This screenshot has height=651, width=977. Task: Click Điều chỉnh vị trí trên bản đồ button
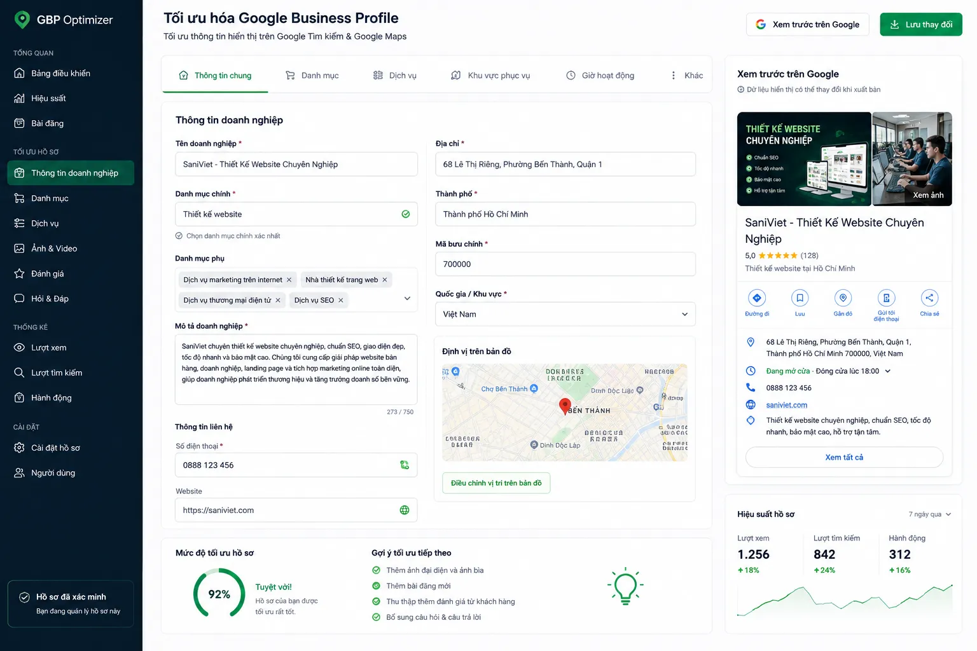(496, 483)
